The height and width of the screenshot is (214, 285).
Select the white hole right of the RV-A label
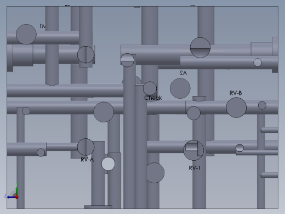pos(108,164)
